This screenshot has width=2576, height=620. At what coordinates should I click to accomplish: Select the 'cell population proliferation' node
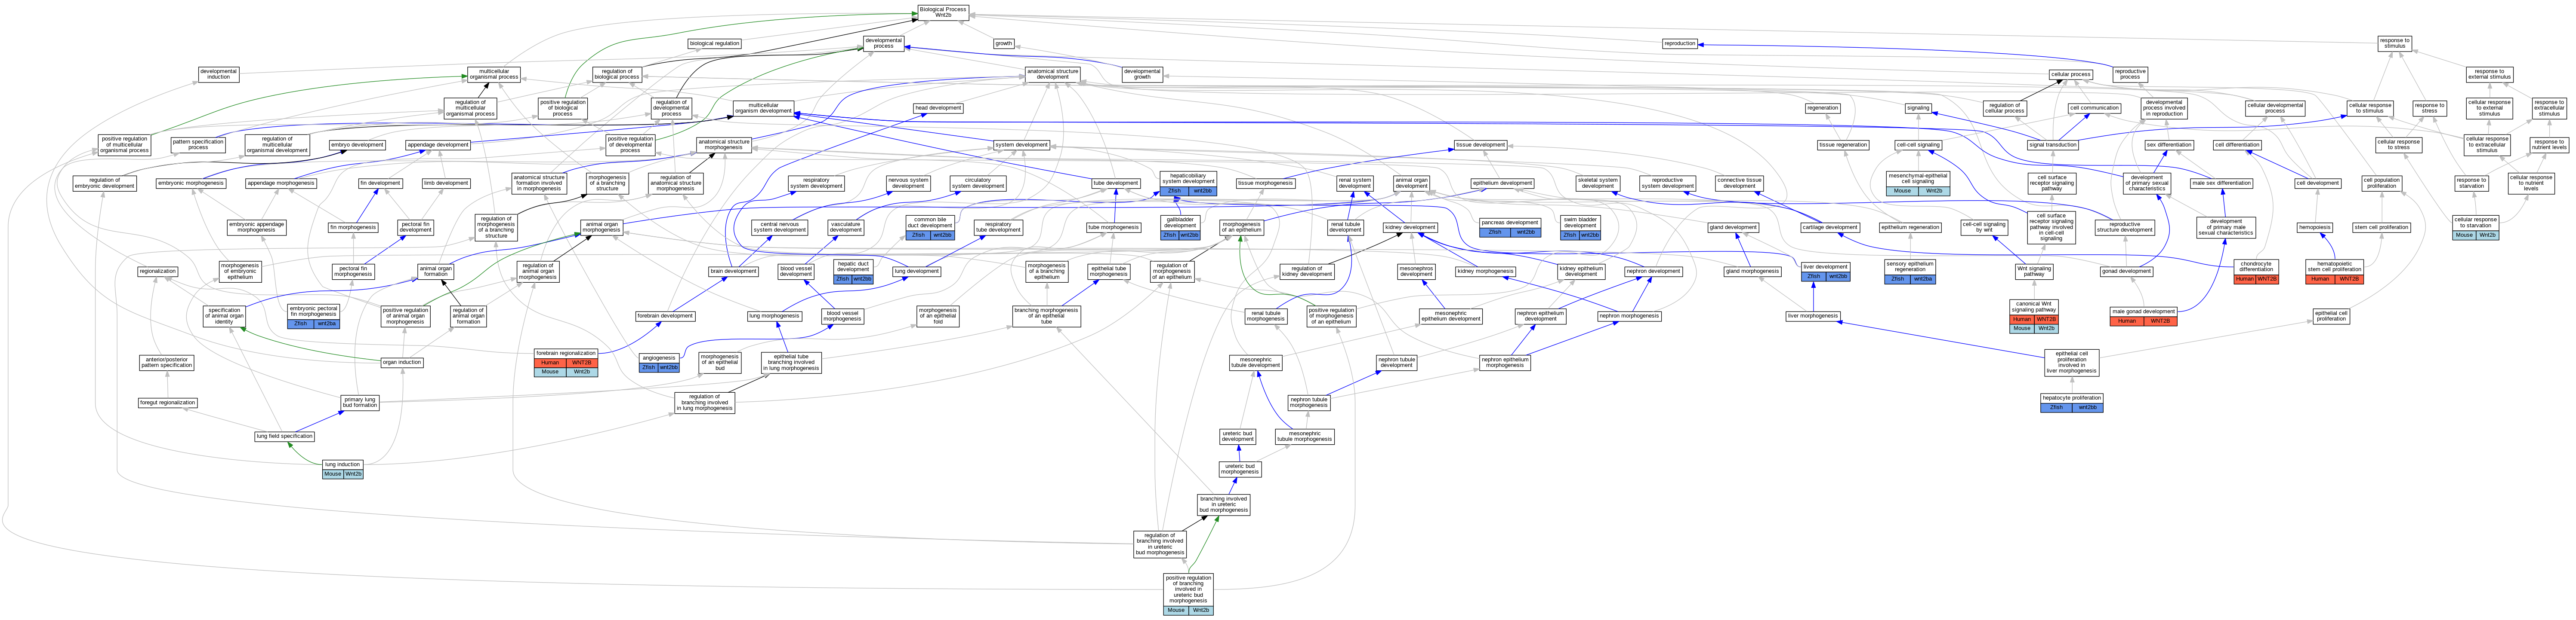pos(2382,184)
